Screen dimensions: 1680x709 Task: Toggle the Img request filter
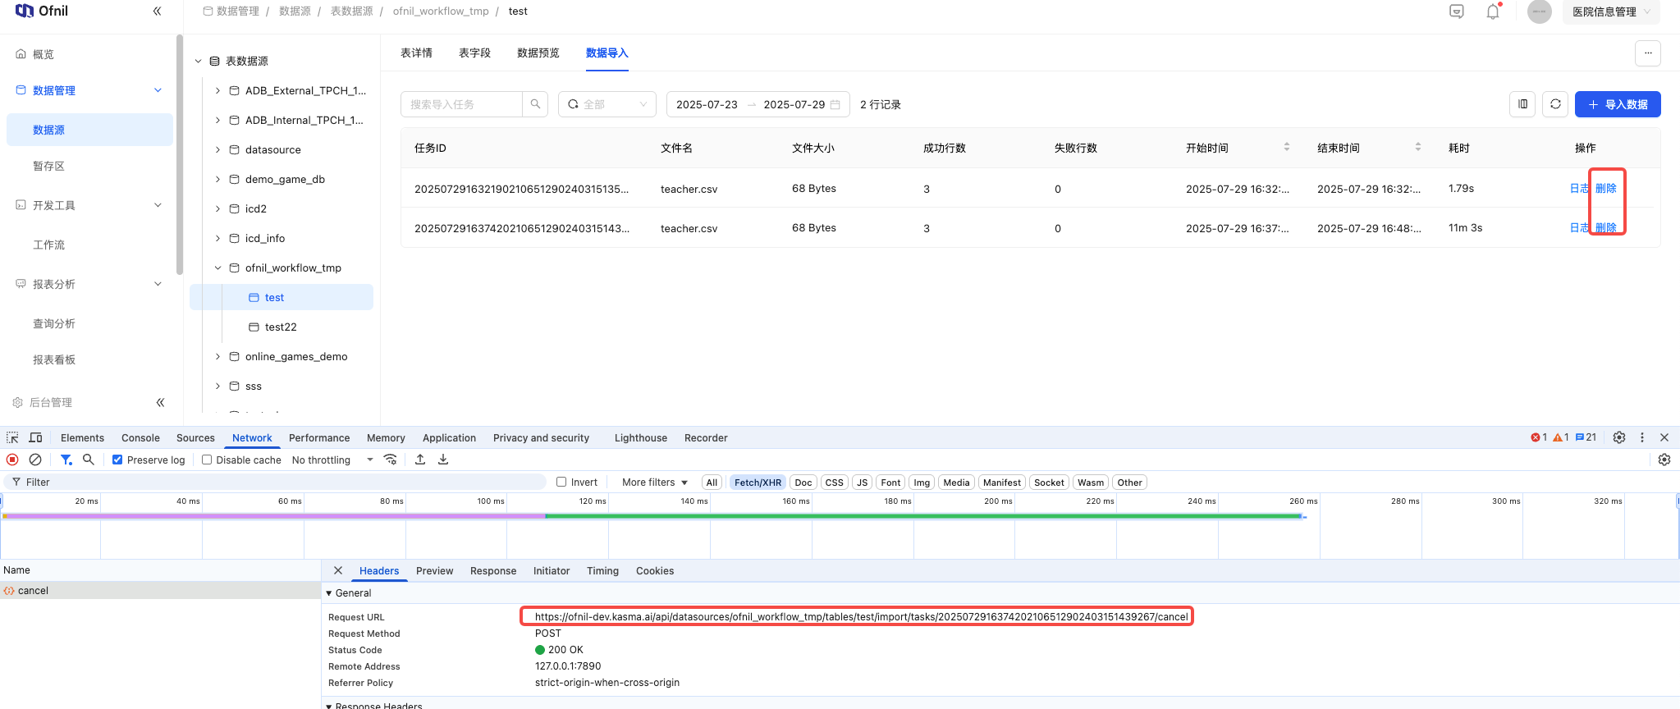pos(922,483)
